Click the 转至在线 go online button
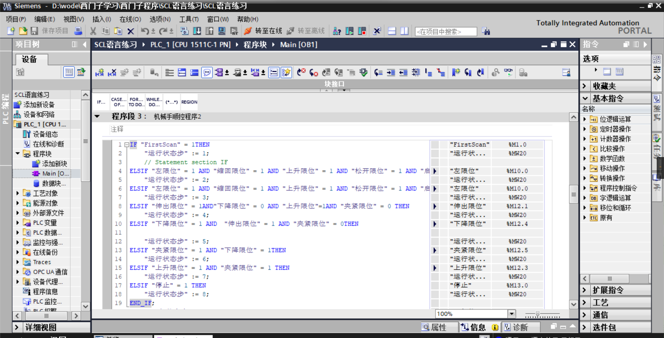Screen dimensions: 664x338 click(263, 31)
